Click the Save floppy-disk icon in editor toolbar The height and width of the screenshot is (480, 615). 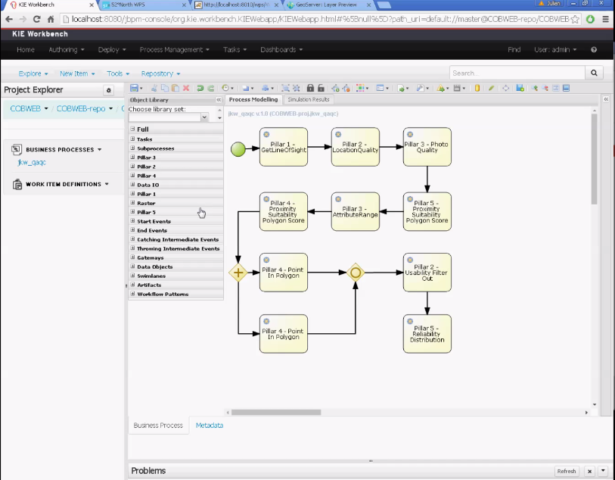[134, 88]
